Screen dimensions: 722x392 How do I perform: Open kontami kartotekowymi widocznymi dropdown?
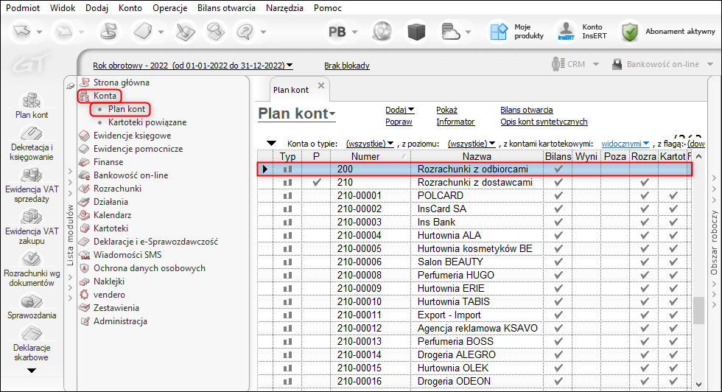tap(625, 144)
